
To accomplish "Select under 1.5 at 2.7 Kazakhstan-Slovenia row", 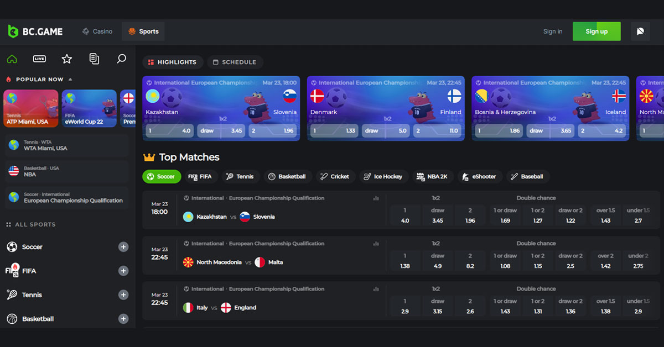I will tap(638, 215).
